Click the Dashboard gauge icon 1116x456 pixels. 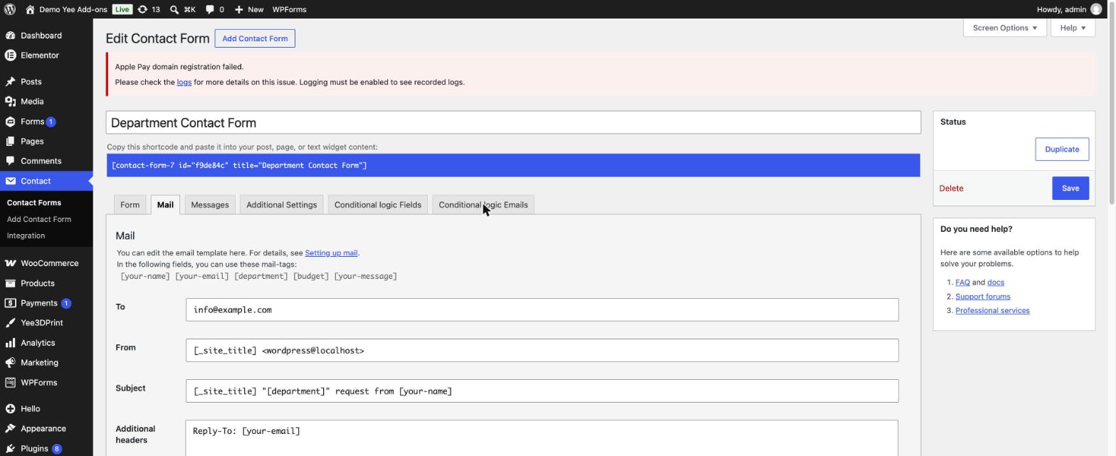pyautogui.click(x=10, y=36)
